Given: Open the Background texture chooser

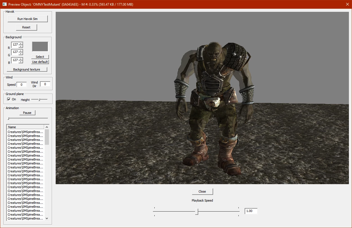Looking at the screenshot, I should (x=27, y=69).
